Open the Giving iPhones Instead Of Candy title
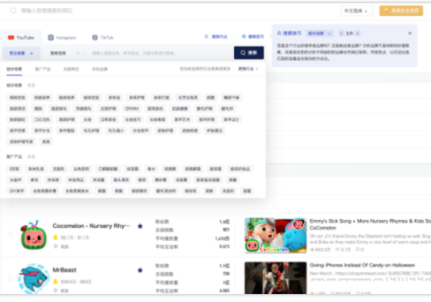Viewport: 431px width, 302px height. [362, 265]
